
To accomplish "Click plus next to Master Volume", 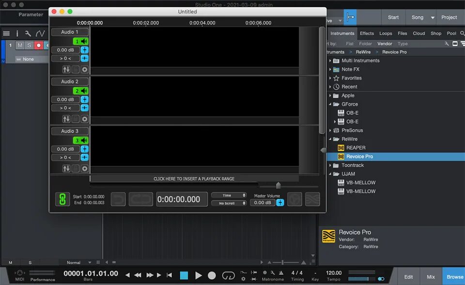I will (x=280, y=202).
